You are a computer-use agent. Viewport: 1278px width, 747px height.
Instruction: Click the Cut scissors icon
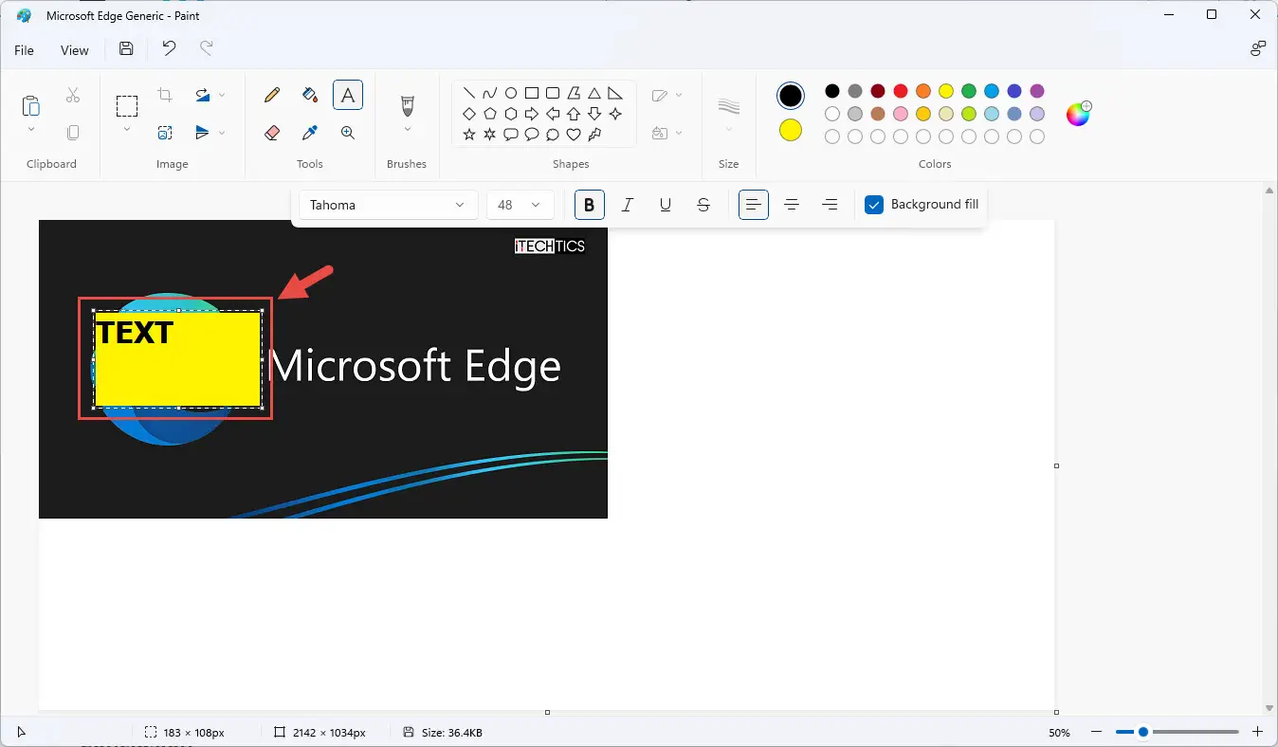[x=73, y=95]
